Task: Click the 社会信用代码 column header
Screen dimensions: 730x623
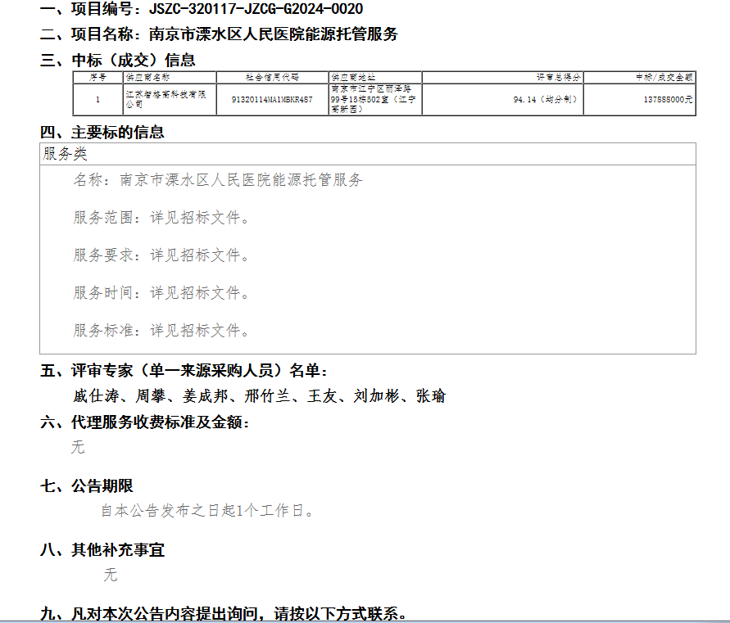Action: [x=272, y=77]
